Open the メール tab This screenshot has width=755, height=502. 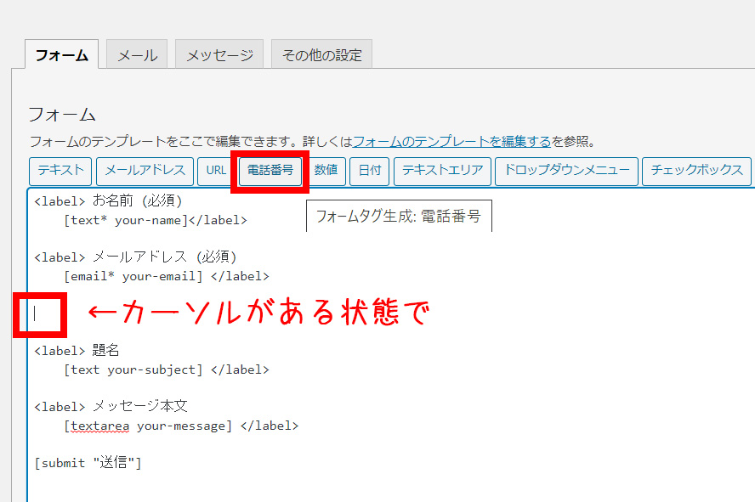tap(137, 55)
